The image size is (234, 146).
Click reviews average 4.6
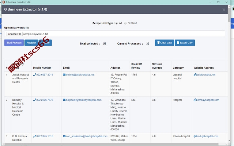(154, 74)
